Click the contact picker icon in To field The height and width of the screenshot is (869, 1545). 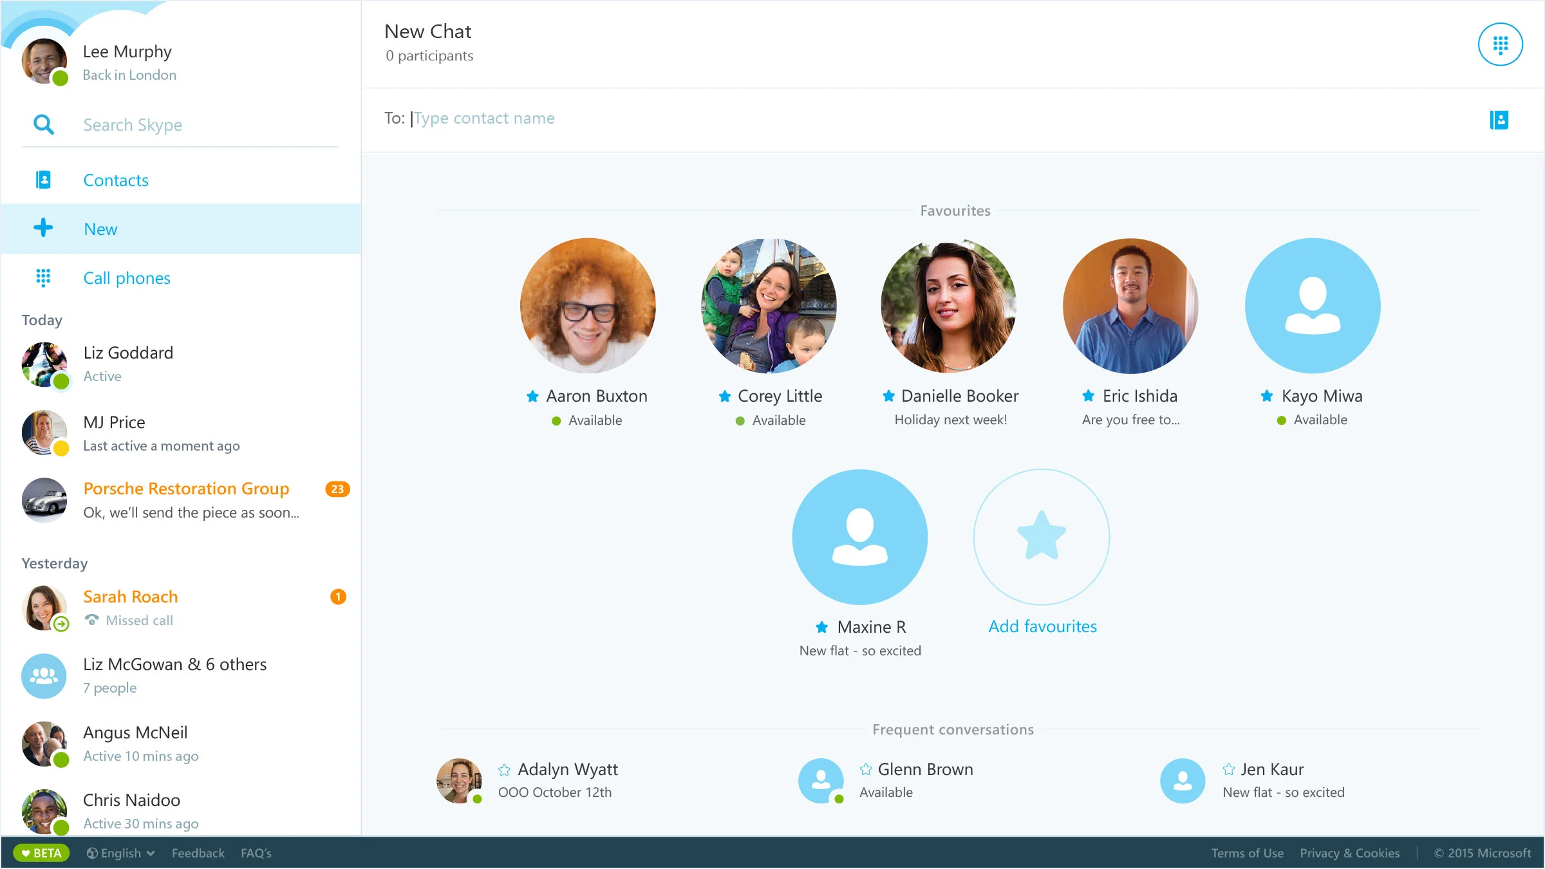pyautogui.click(x=1499, y=120)
